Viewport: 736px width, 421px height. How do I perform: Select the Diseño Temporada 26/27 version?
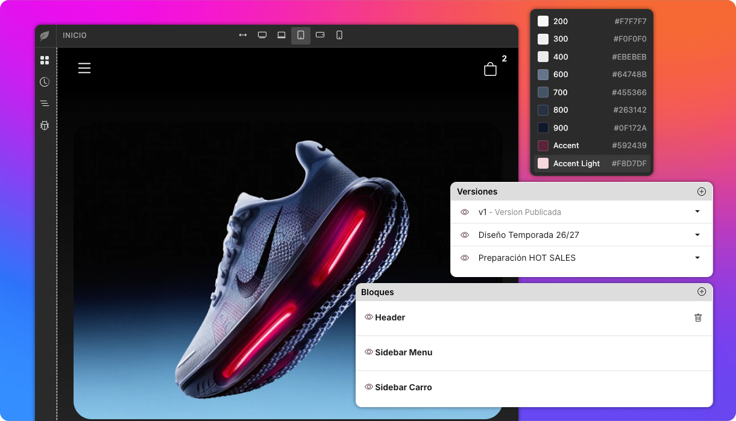[x=582, y=235]
